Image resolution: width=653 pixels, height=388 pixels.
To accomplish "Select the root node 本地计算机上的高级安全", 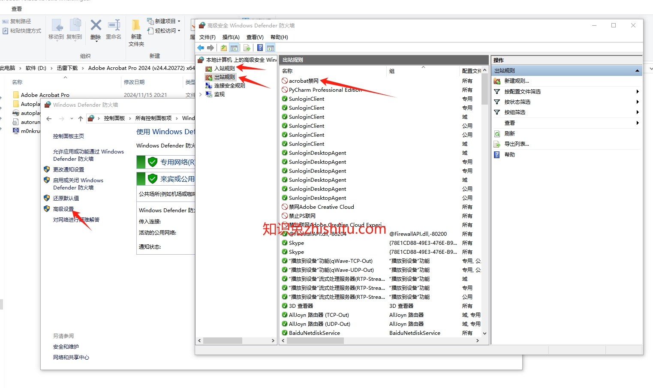I will [241, 60].
